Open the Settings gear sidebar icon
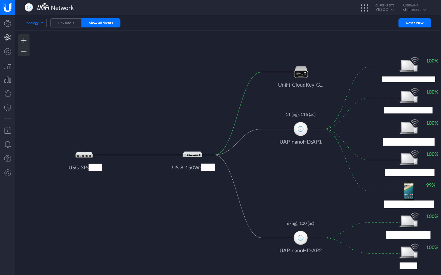The height and width of the screenshot is (275, 441). [x=7, y=173]
